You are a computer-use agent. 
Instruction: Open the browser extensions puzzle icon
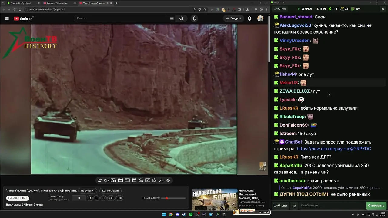(x=239, y=9)
